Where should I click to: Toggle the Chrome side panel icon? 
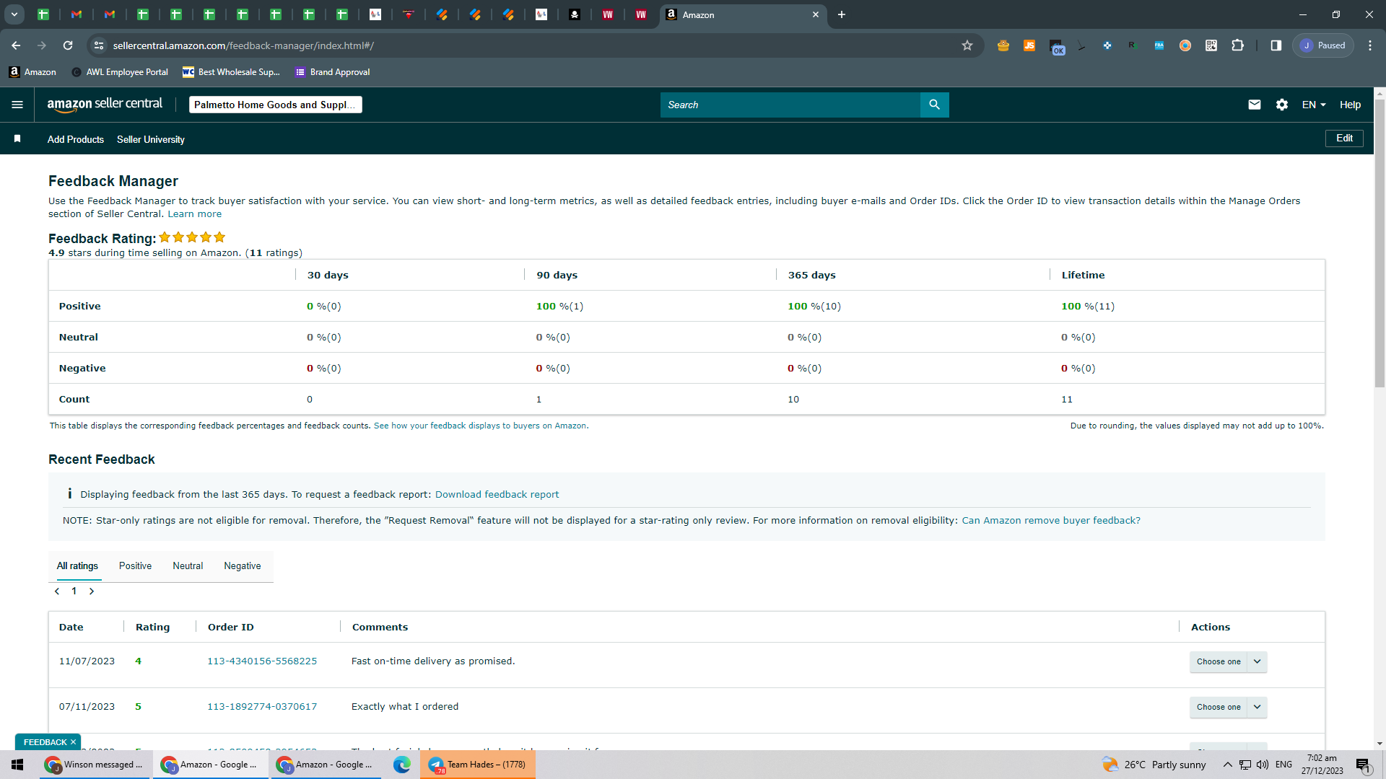click(1276, 45)
